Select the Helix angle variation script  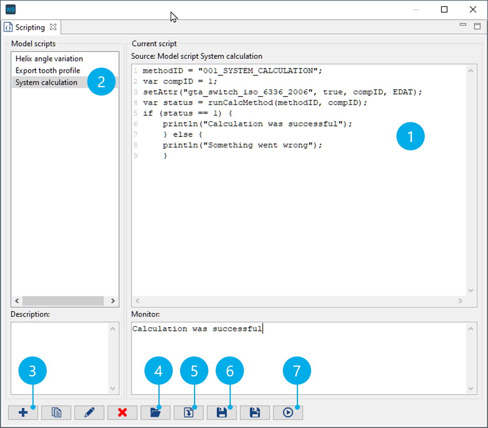tap(49, 58)
